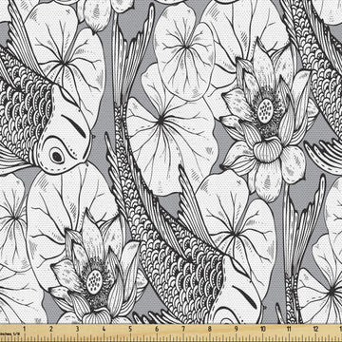The height and width of the screenshot is (342, 342).
Task: Click the number 3 on the ruler
Action: click(78, 329)
